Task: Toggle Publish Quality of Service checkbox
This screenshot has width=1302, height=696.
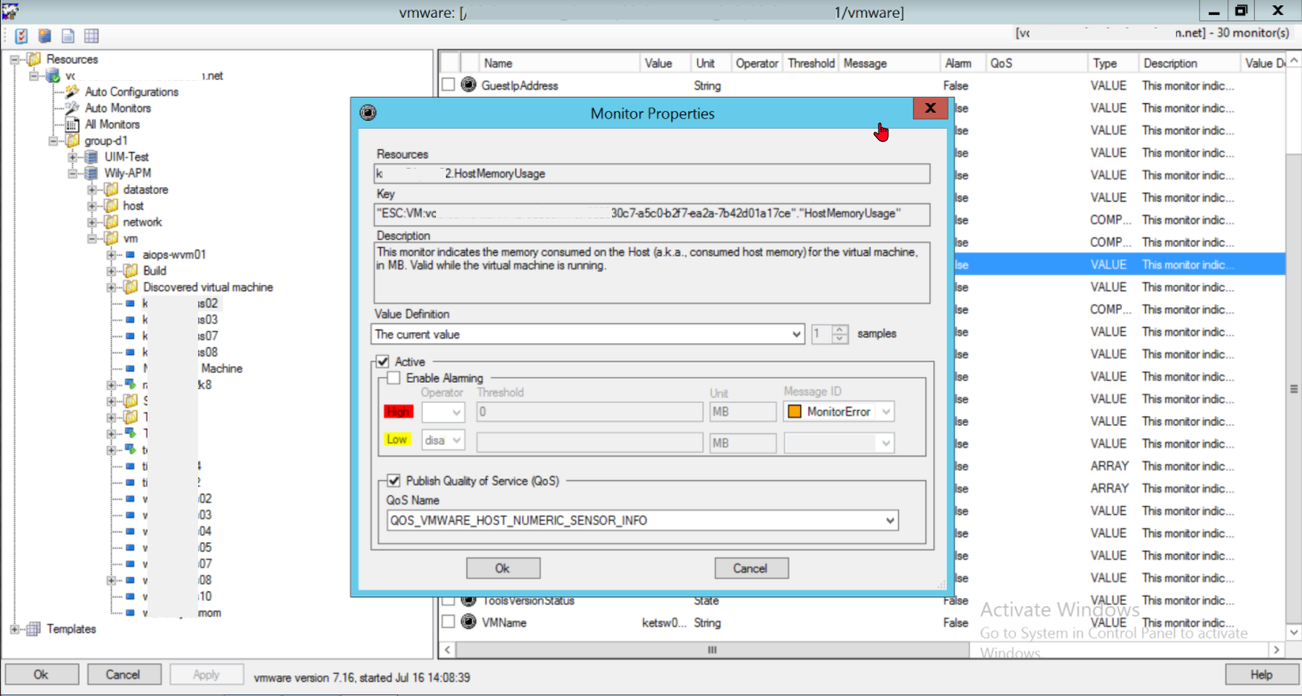Action: tap(393, 480)
